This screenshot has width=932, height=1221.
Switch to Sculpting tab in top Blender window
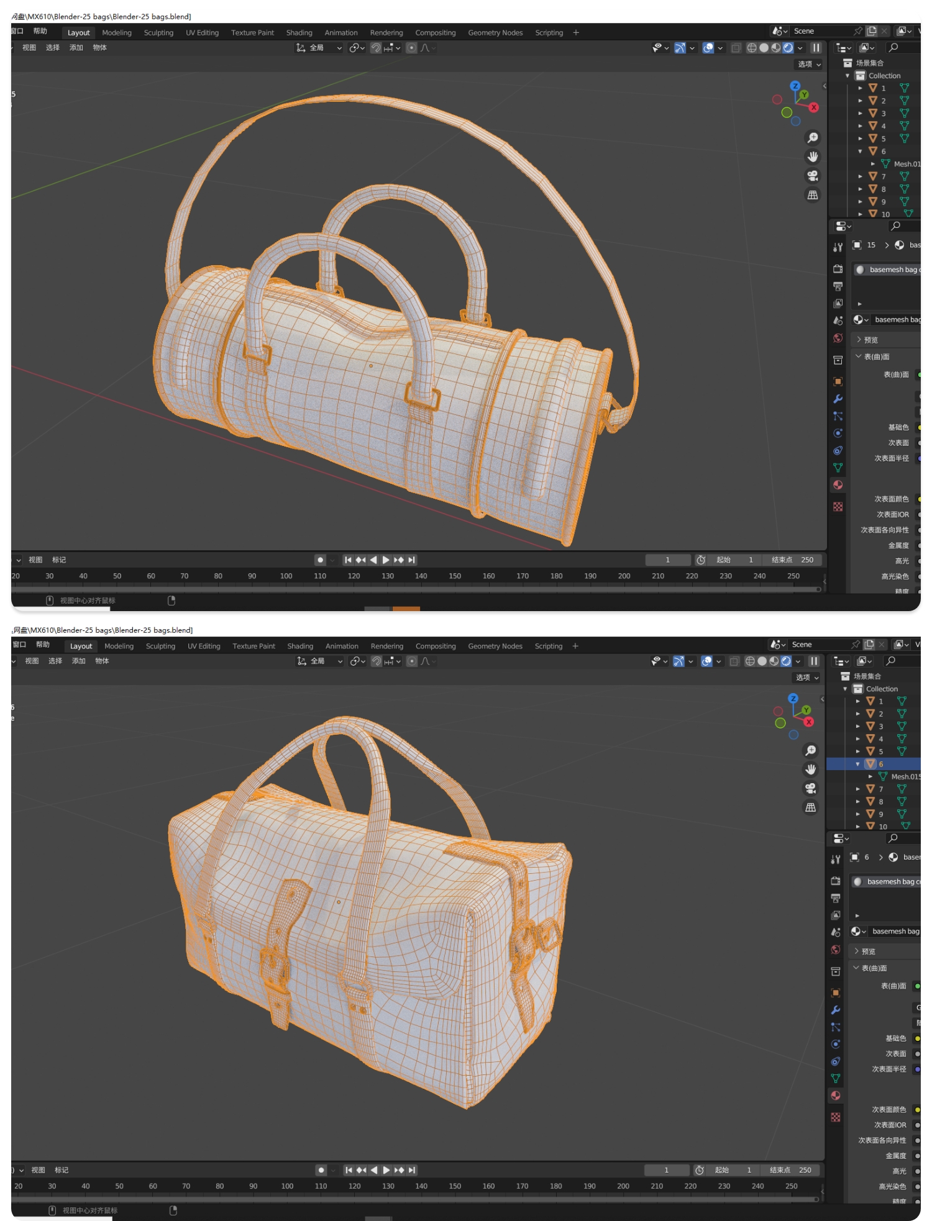[158, 33]
